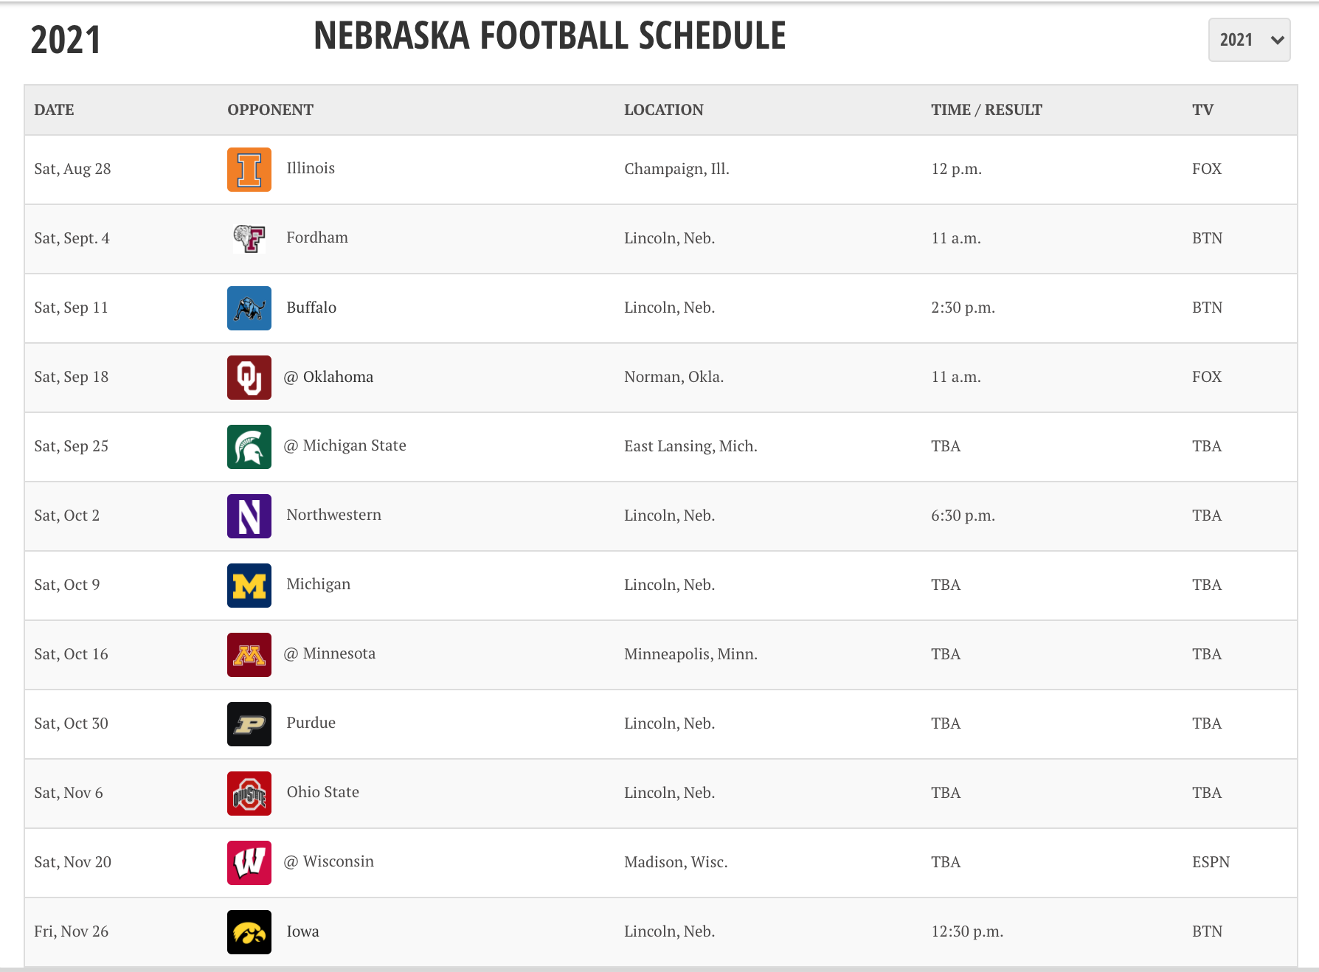
Task: Click the Ohio State Buckeyes logo
Action: coord(249,794)
